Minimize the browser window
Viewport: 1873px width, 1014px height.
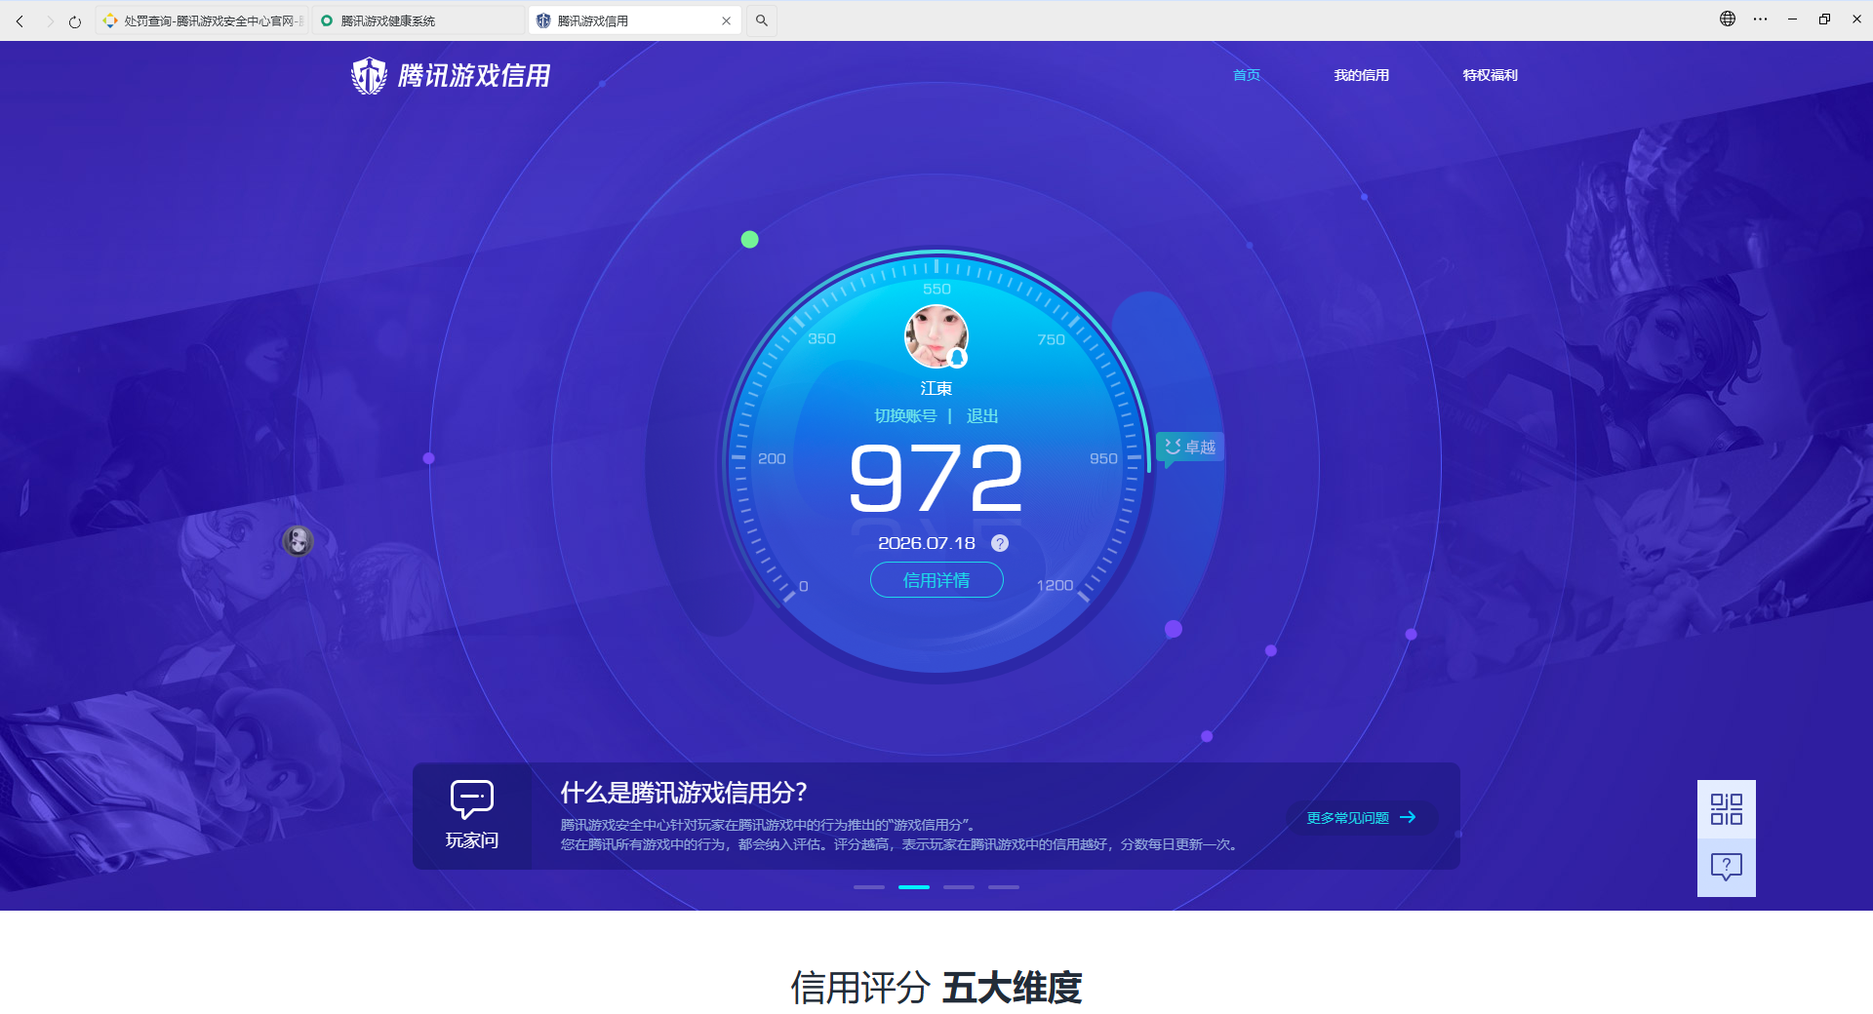point(1792,19)
